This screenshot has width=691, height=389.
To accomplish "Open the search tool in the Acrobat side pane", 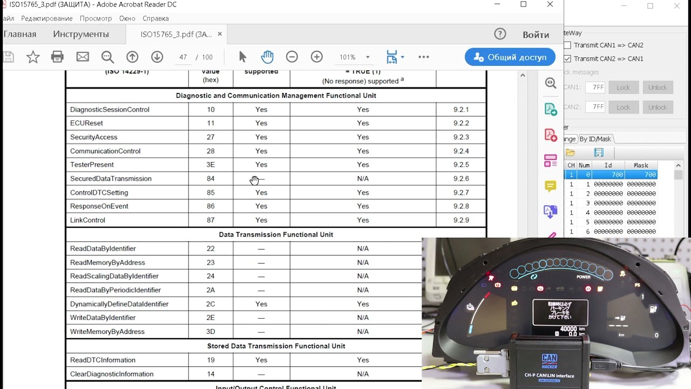I will point(551,83).
